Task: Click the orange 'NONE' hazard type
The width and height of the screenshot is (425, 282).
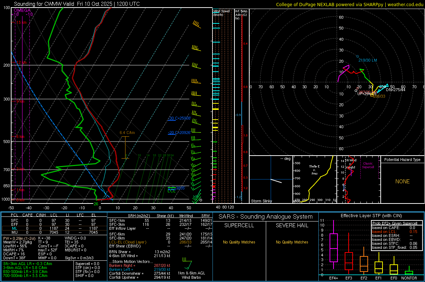Action: click(403, 182)
